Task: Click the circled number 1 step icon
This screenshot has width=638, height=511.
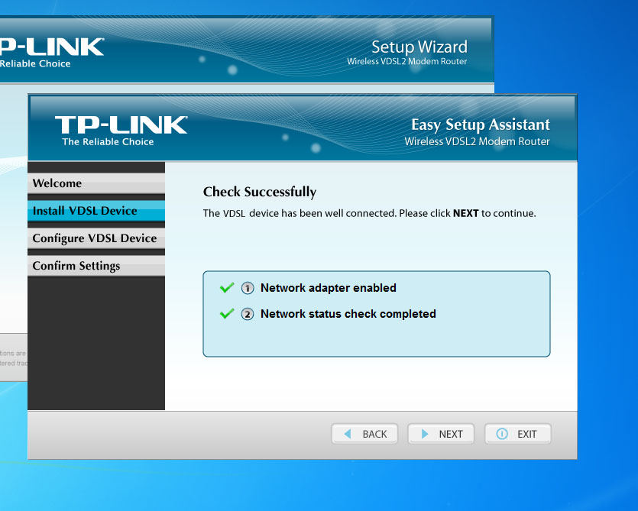Action: pyautogui.click(x=248, y=288)
